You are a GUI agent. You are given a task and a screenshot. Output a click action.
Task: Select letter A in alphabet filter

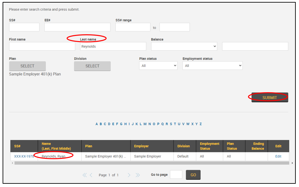click(97, 124)
